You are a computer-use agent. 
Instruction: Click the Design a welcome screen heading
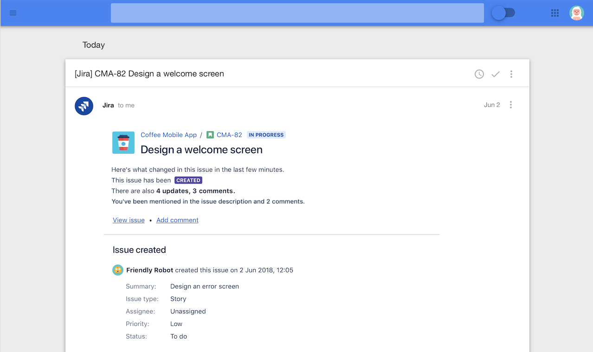click(201, 150)
